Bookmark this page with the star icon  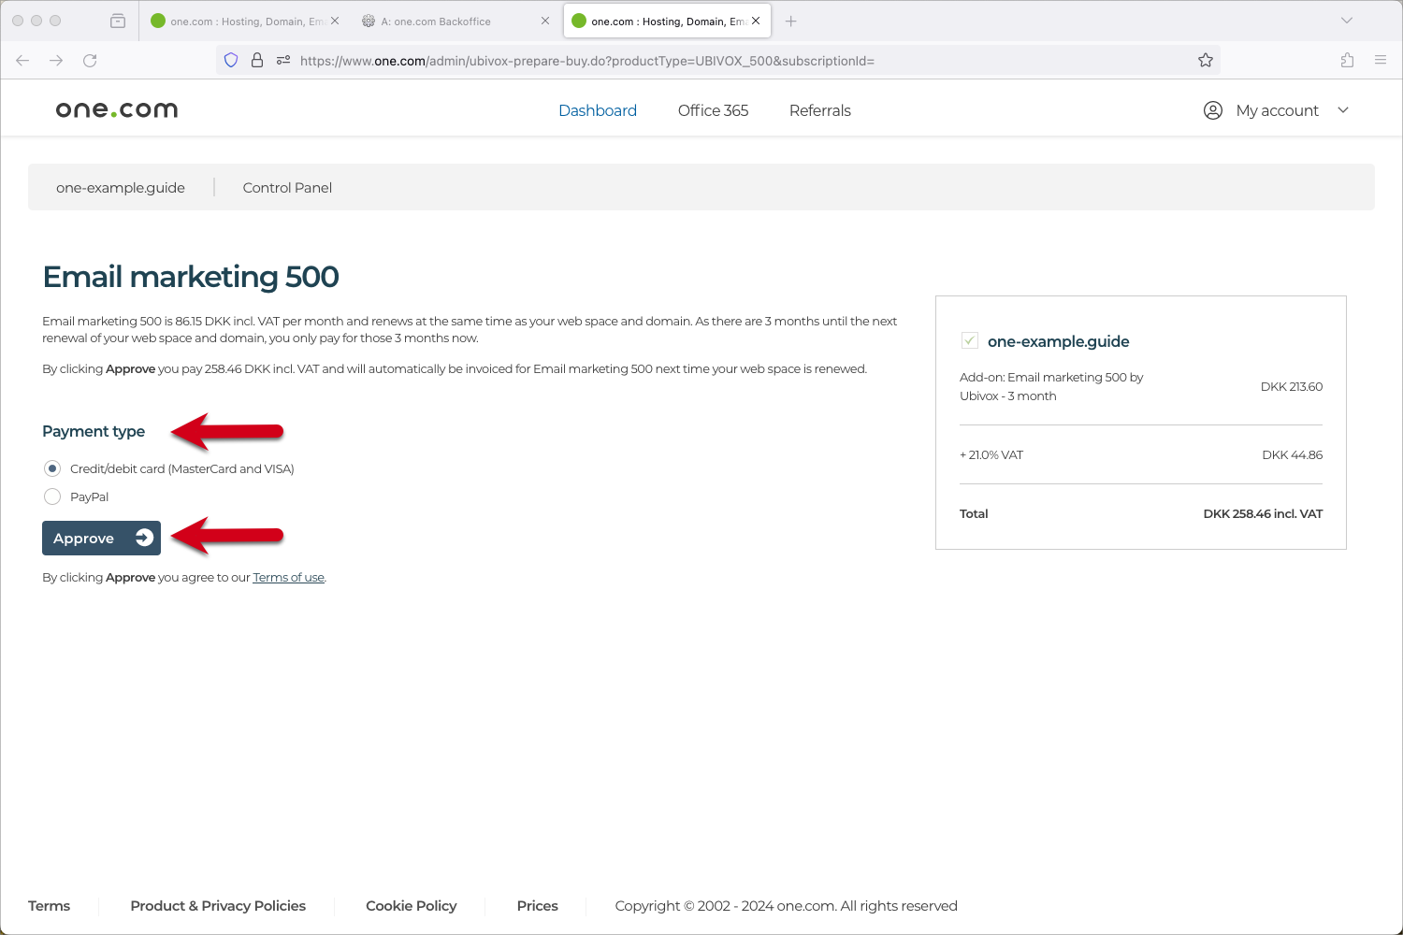[1205, 60]
